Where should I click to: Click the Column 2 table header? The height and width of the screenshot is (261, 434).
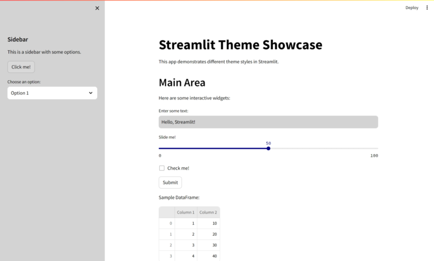tap(208, 212)
